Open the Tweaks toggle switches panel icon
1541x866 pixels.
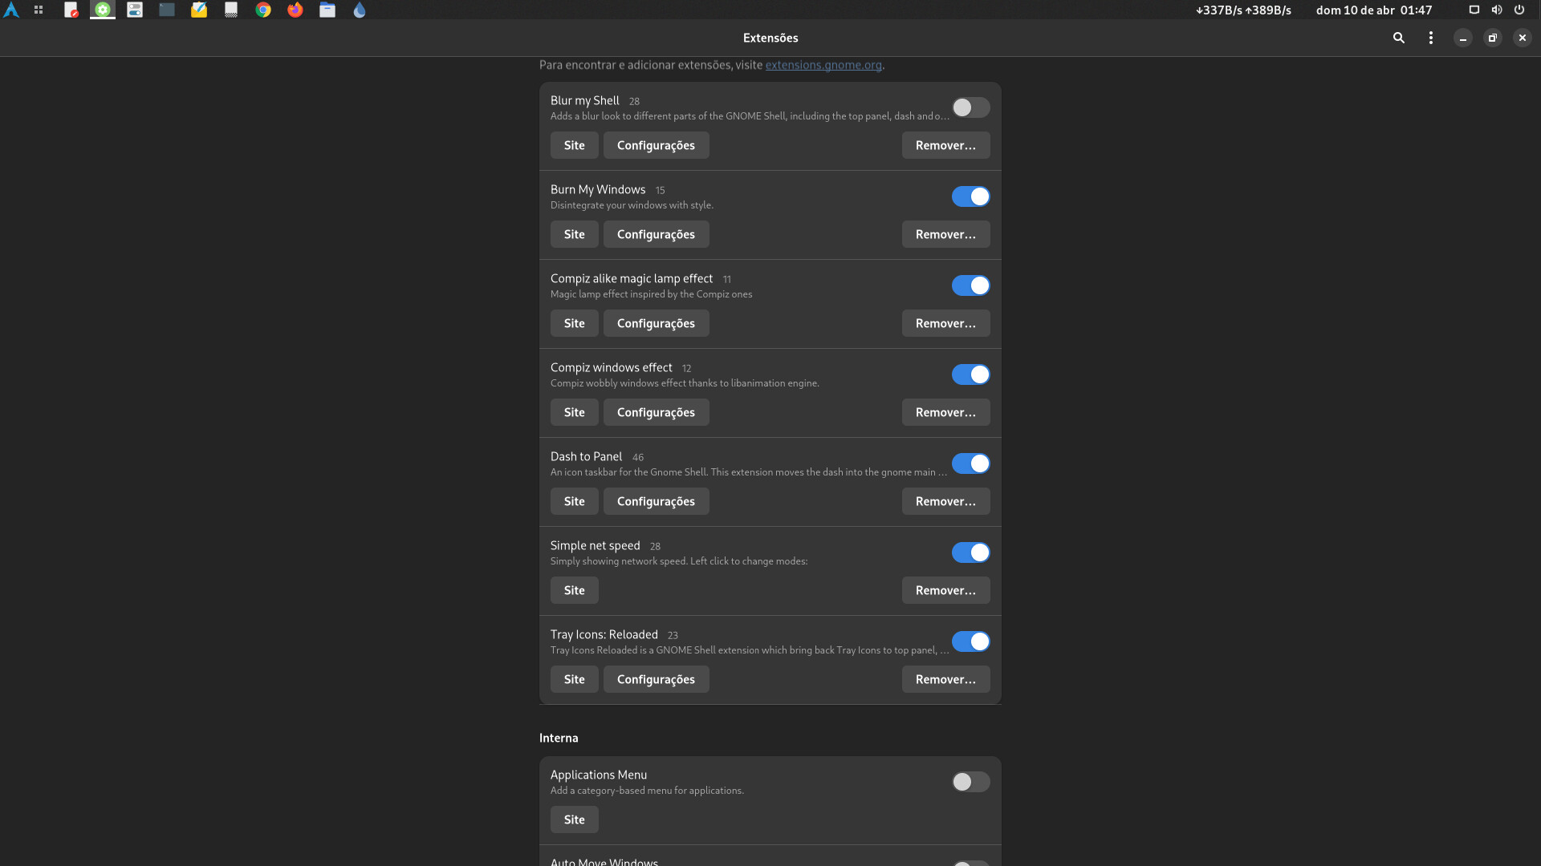pyautogui.click(x=135, y=10)
